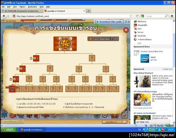This screenshot has width=176, height=138.
Task: Open the shopping cart in game toolbar
Action: point(4,114)
